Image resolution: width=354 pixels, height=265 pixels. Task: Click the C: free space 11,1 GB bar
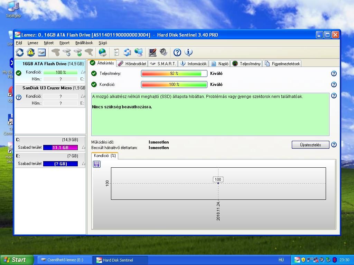60,148
